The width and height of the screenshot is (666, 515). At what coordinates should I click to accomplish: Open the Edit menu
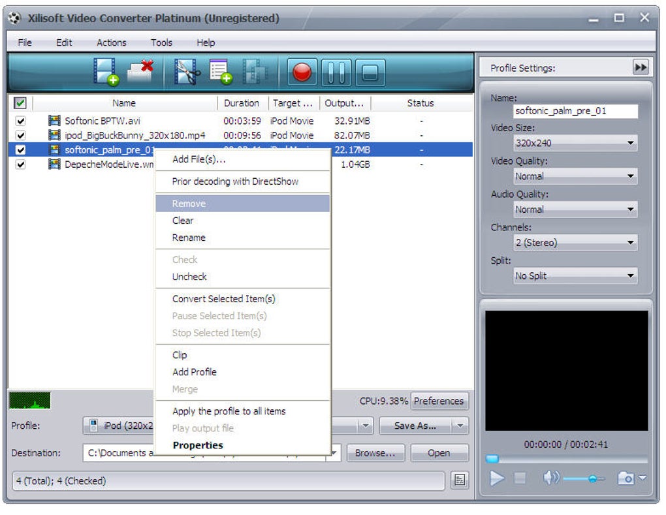(x=64, y=42)
